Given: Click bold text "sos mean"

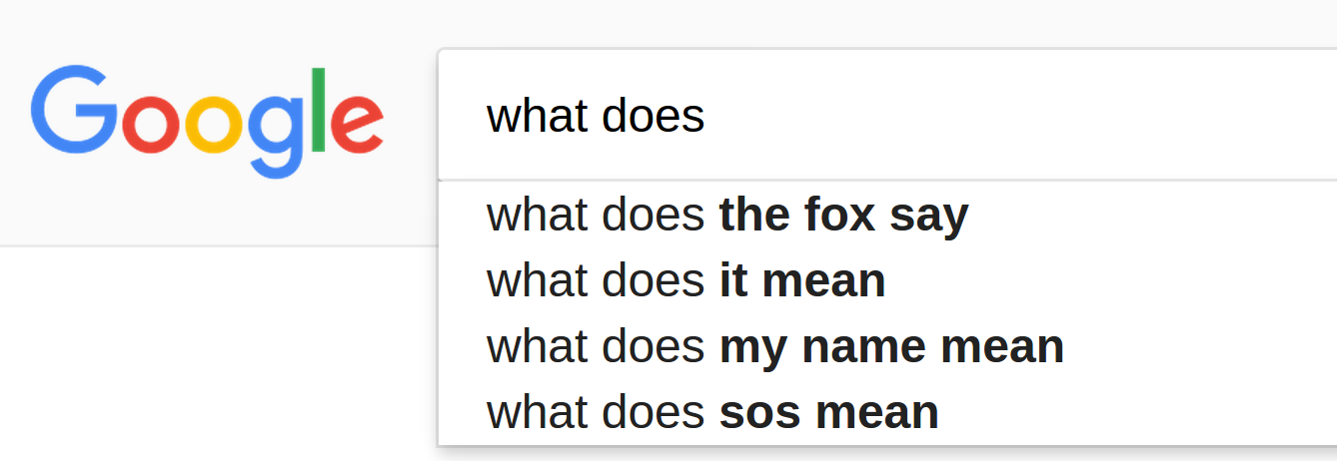Looking at the screenshot, I should [828, 412].
